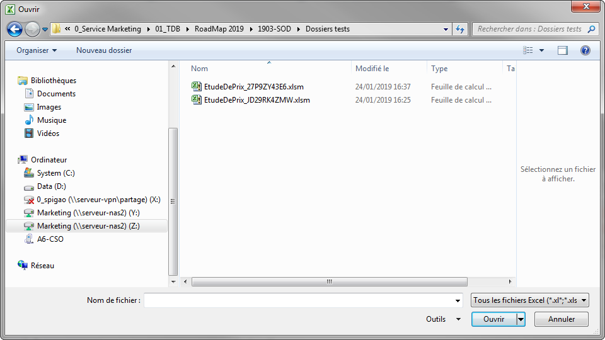This screenshot has height=340, width=605.
Task: Open the recent locations dropdown arrow
Action: point(45,30)
